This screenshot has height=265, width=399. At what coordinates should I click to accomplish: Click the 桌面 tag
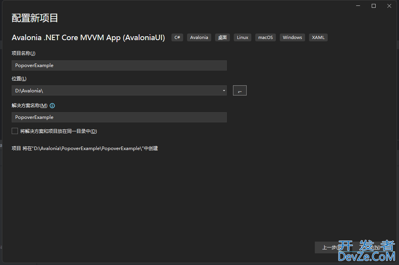(x=222, y=37)
